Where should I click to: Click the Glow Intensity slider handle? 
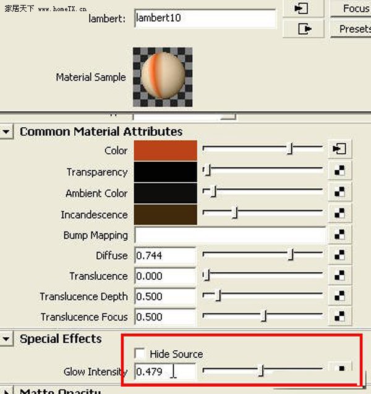[262, 371]
